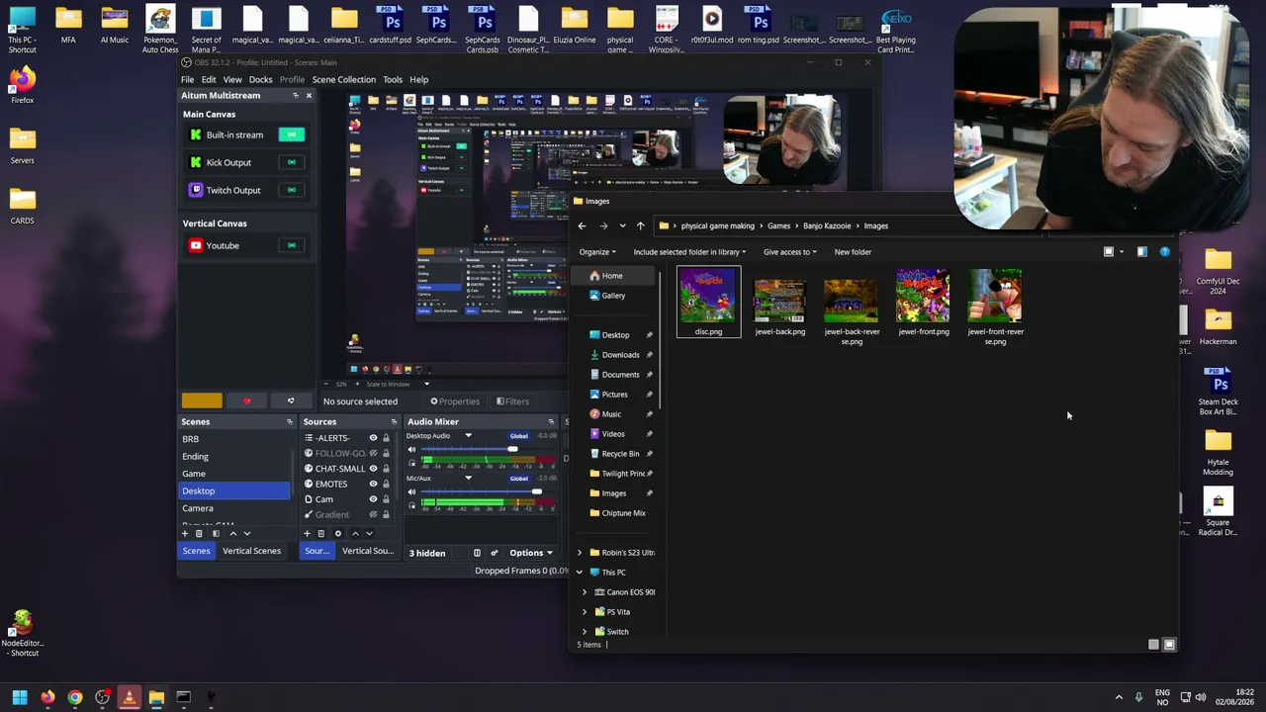Show the FOLLOW-GO source via eye icon
This screenshot has width=1266, height=712.
373,453
